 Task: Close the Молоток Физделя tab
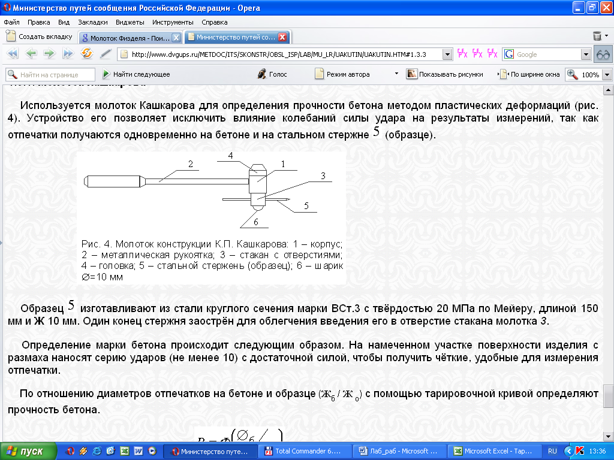coord(176,38)
